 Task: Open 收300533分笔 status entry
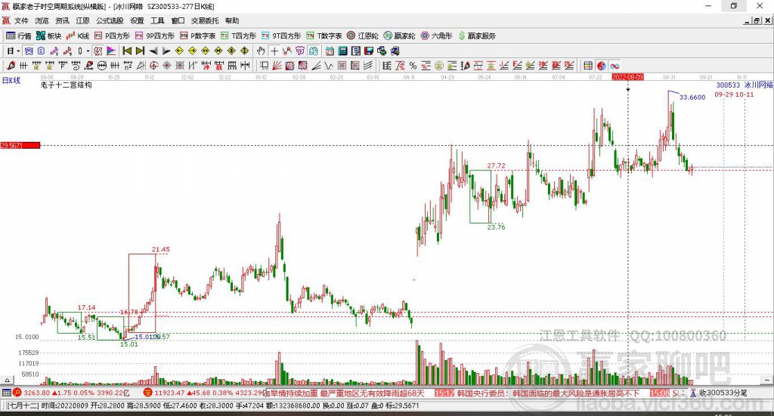tap(718, 393)
